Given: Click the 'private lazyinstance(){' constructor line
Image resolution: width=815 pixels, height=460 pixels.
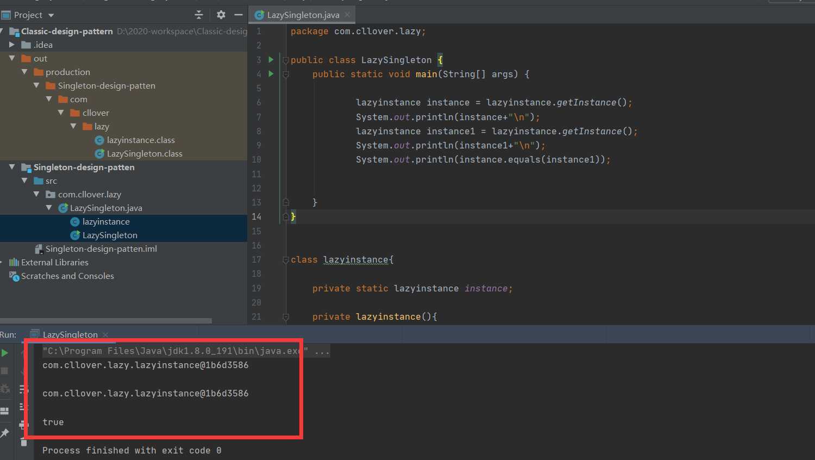Looking at the screenshot, I should point(374,316).
